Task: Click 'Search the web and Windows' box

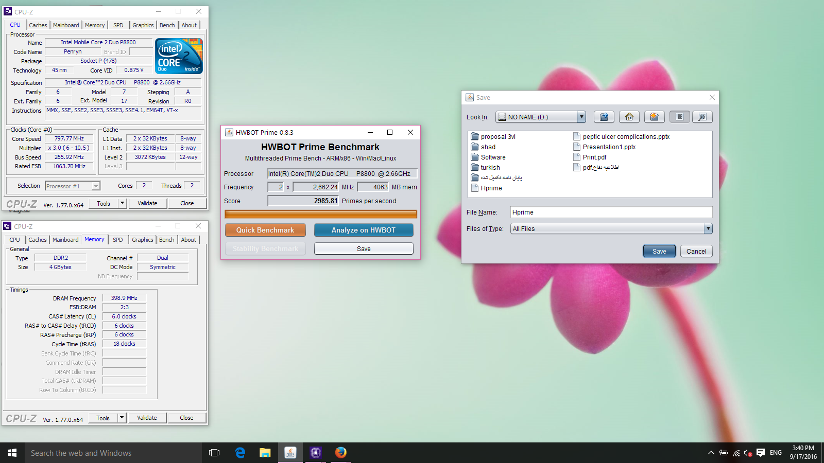Action: [113, 453]
